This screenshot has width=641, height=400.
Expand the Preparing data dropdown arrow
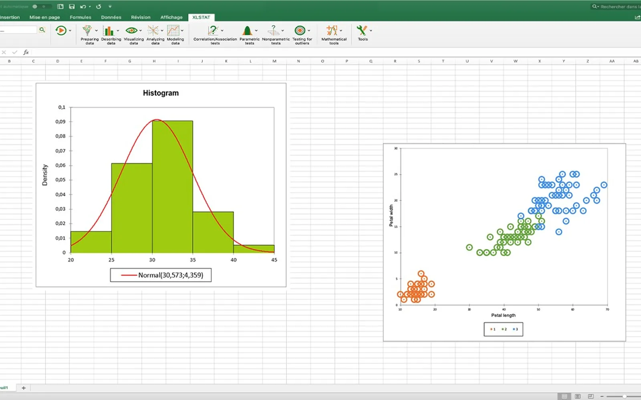pyautogui.click(x=96, y=30)
